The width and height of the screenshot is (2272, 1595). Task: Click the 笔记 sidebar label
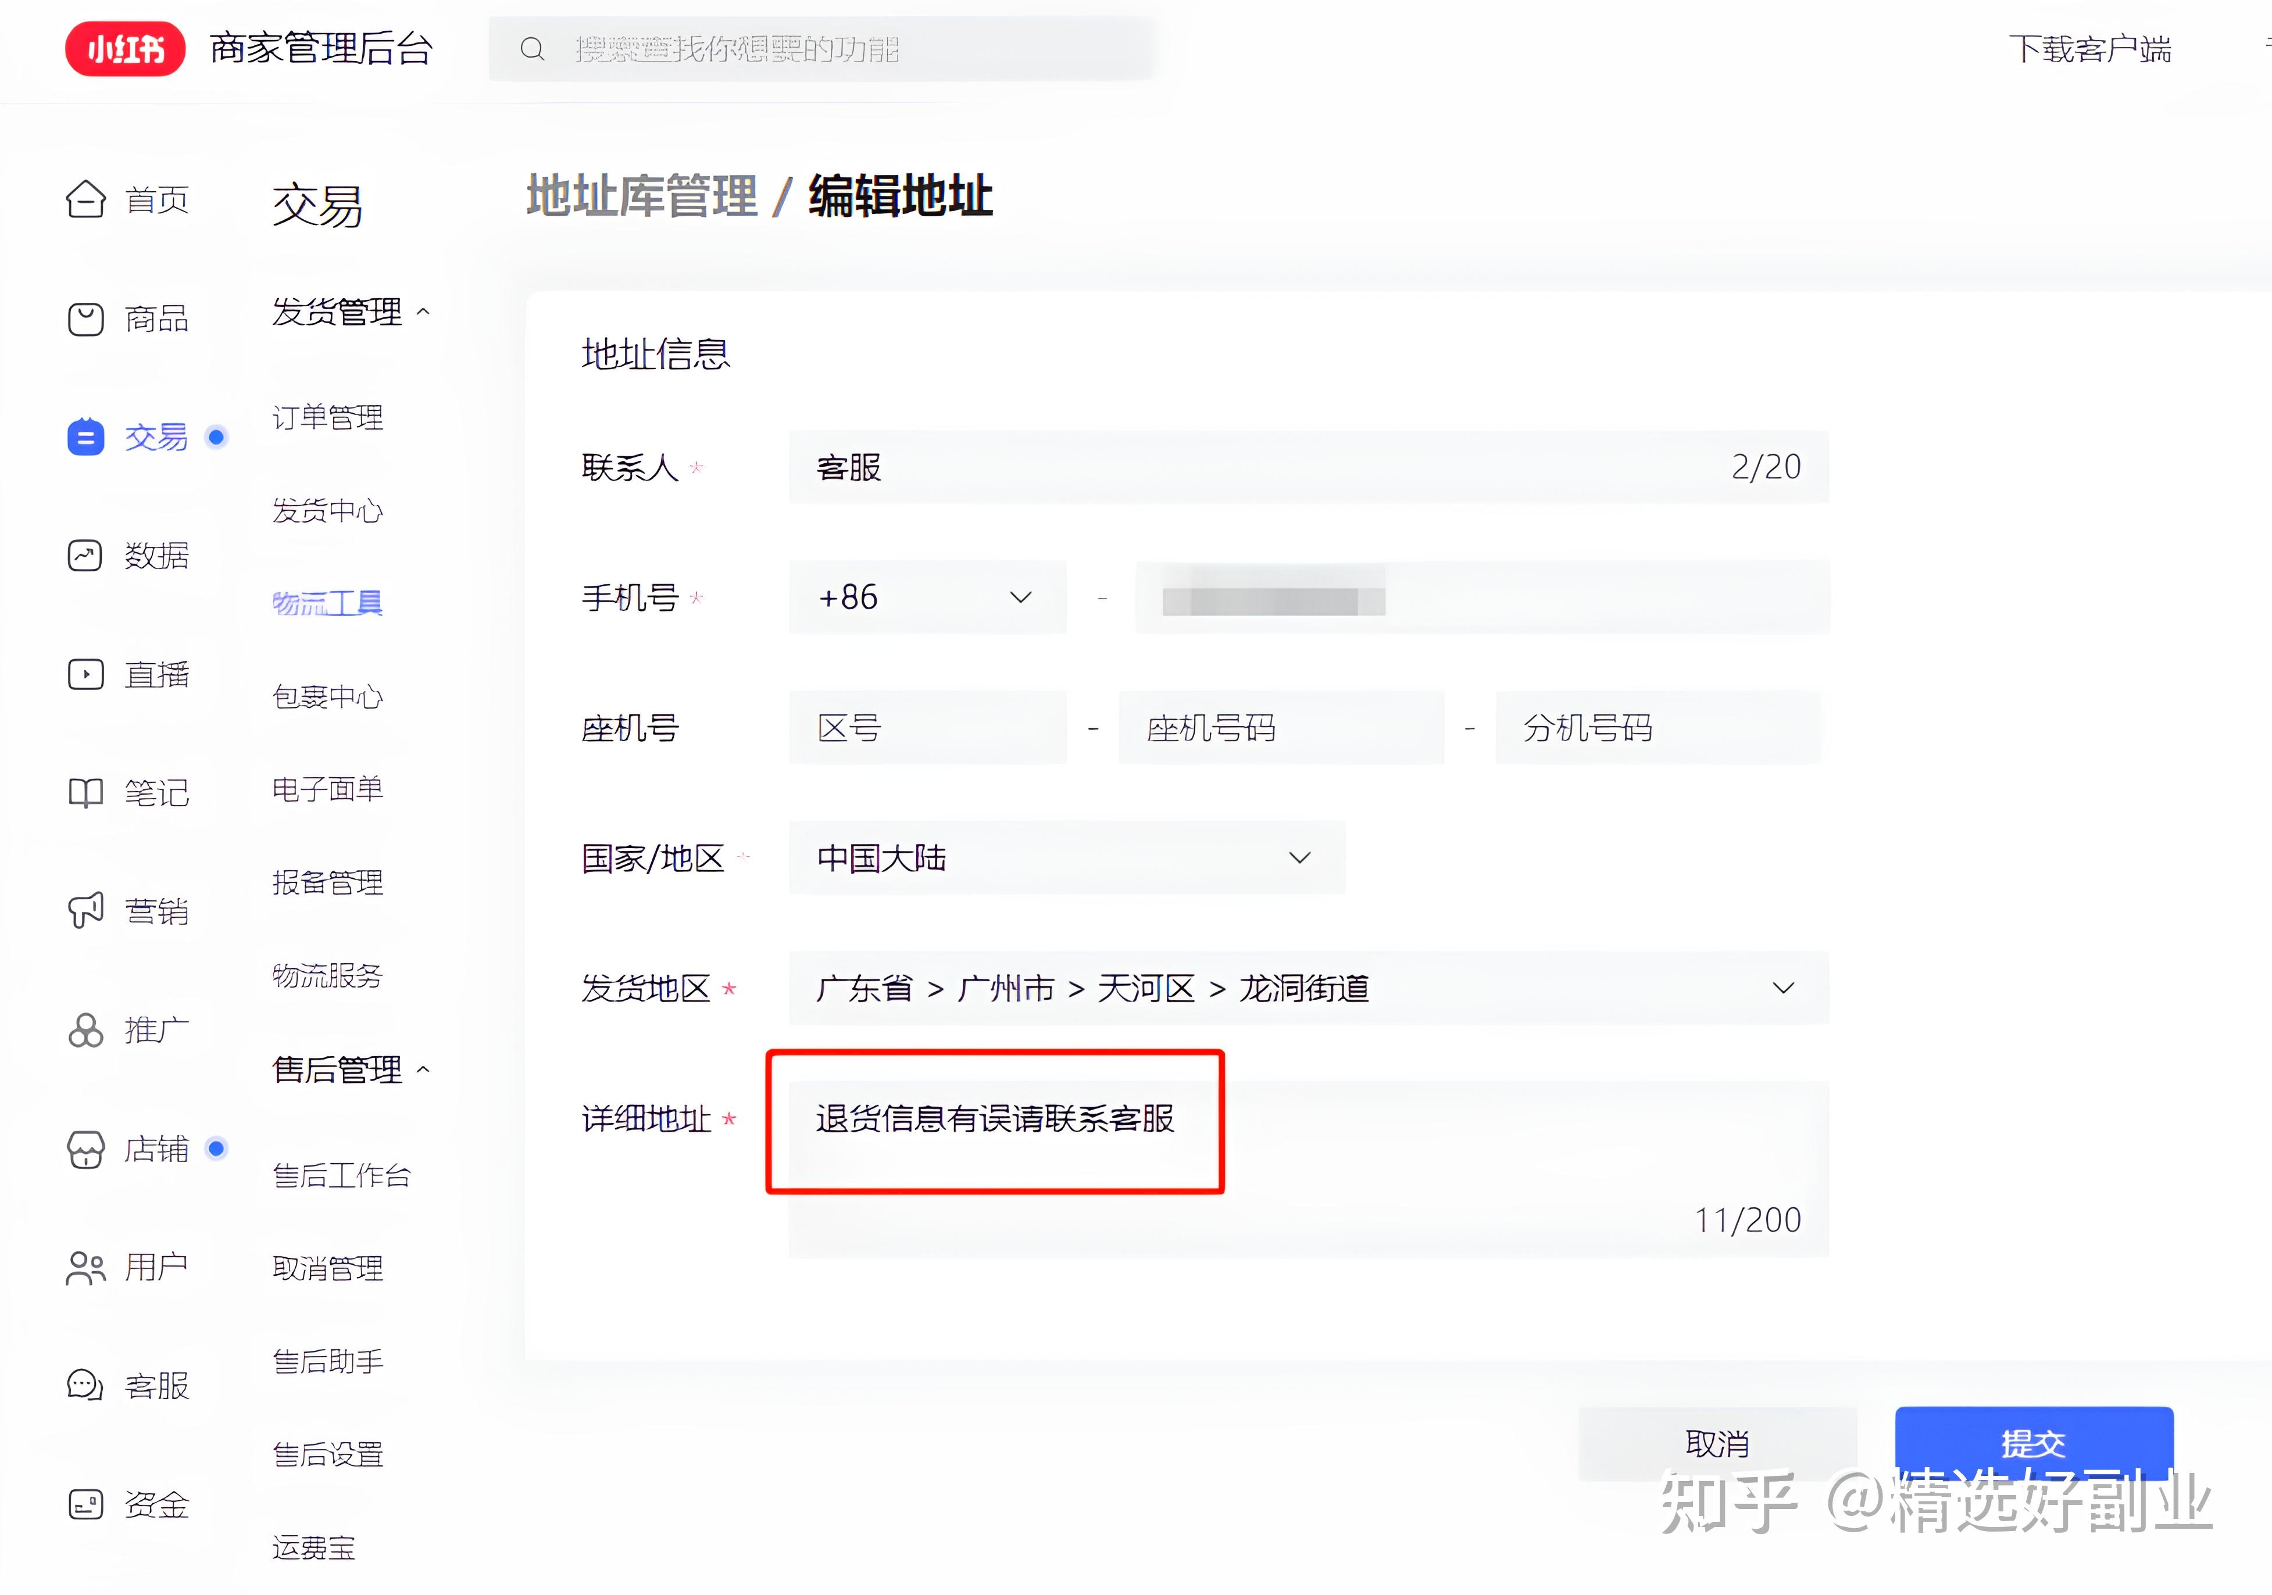coord(156,792)
